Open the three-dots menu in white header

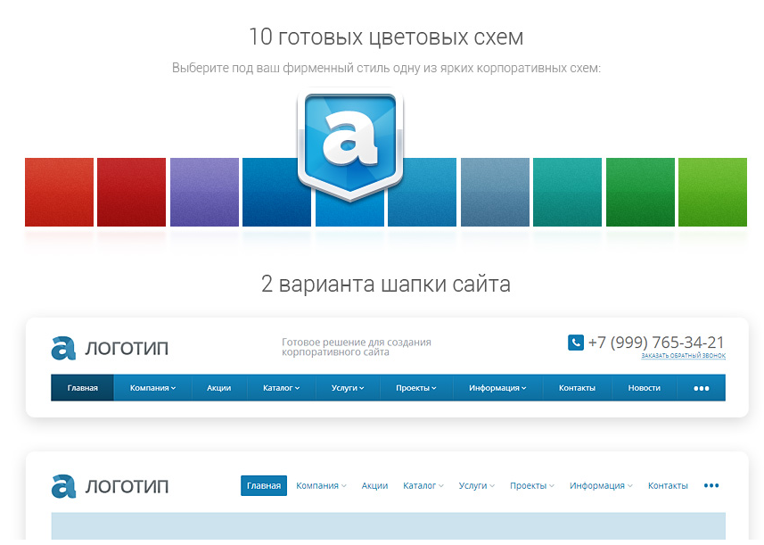pos(711,486)
